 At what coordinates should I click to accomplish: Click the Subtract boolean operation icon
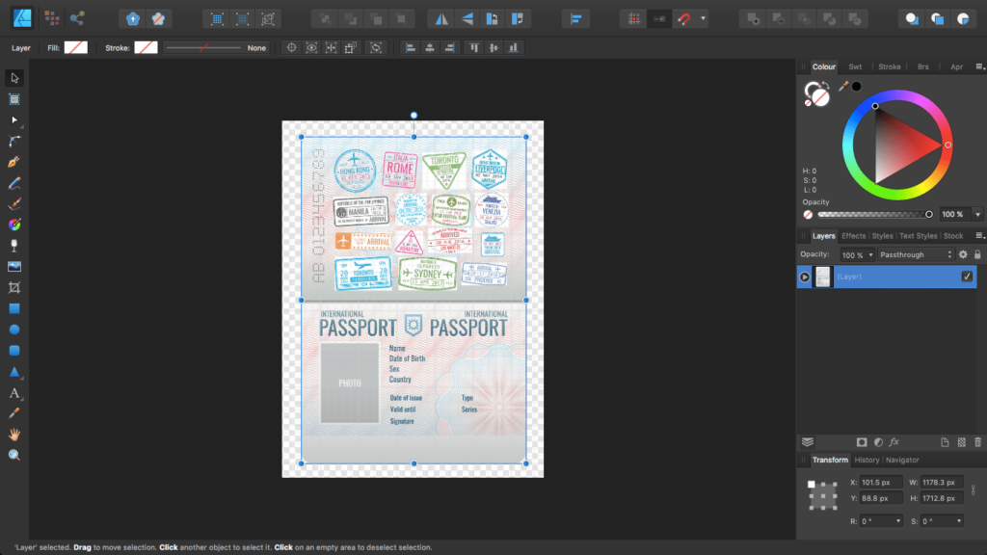pos(779,19)
